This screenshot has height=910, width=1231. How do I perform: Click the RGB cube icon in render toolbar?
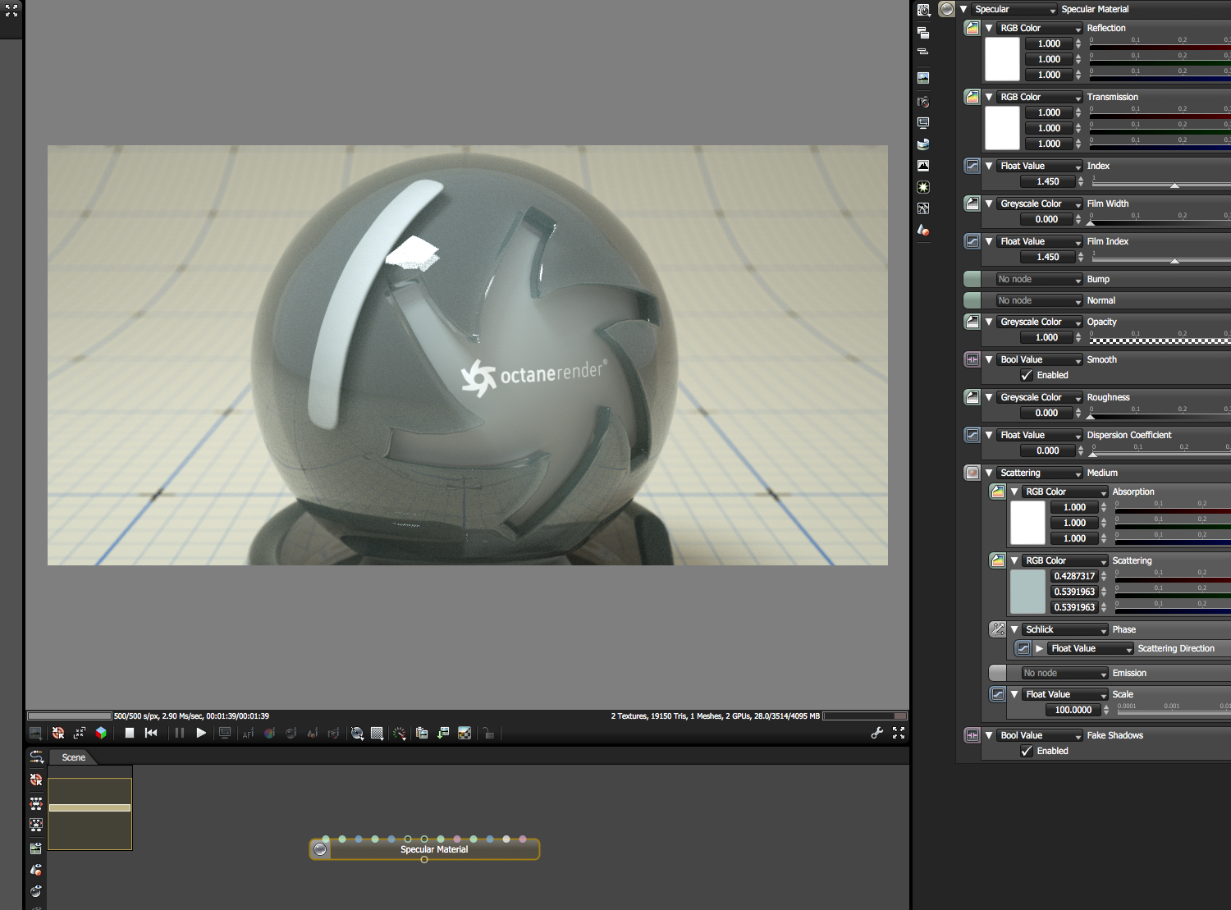coord(101,733)
